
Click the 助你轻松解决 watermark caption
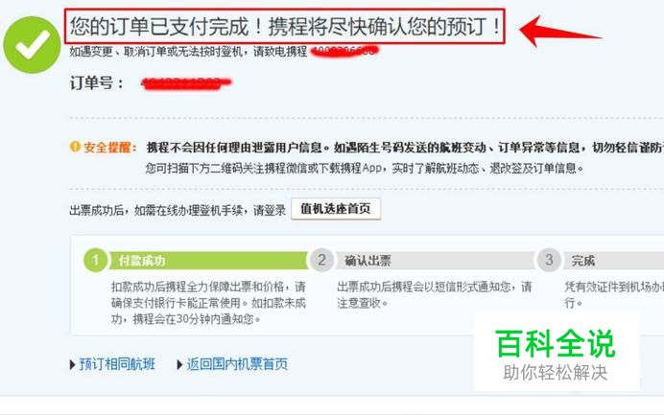(x=556, y=373)
